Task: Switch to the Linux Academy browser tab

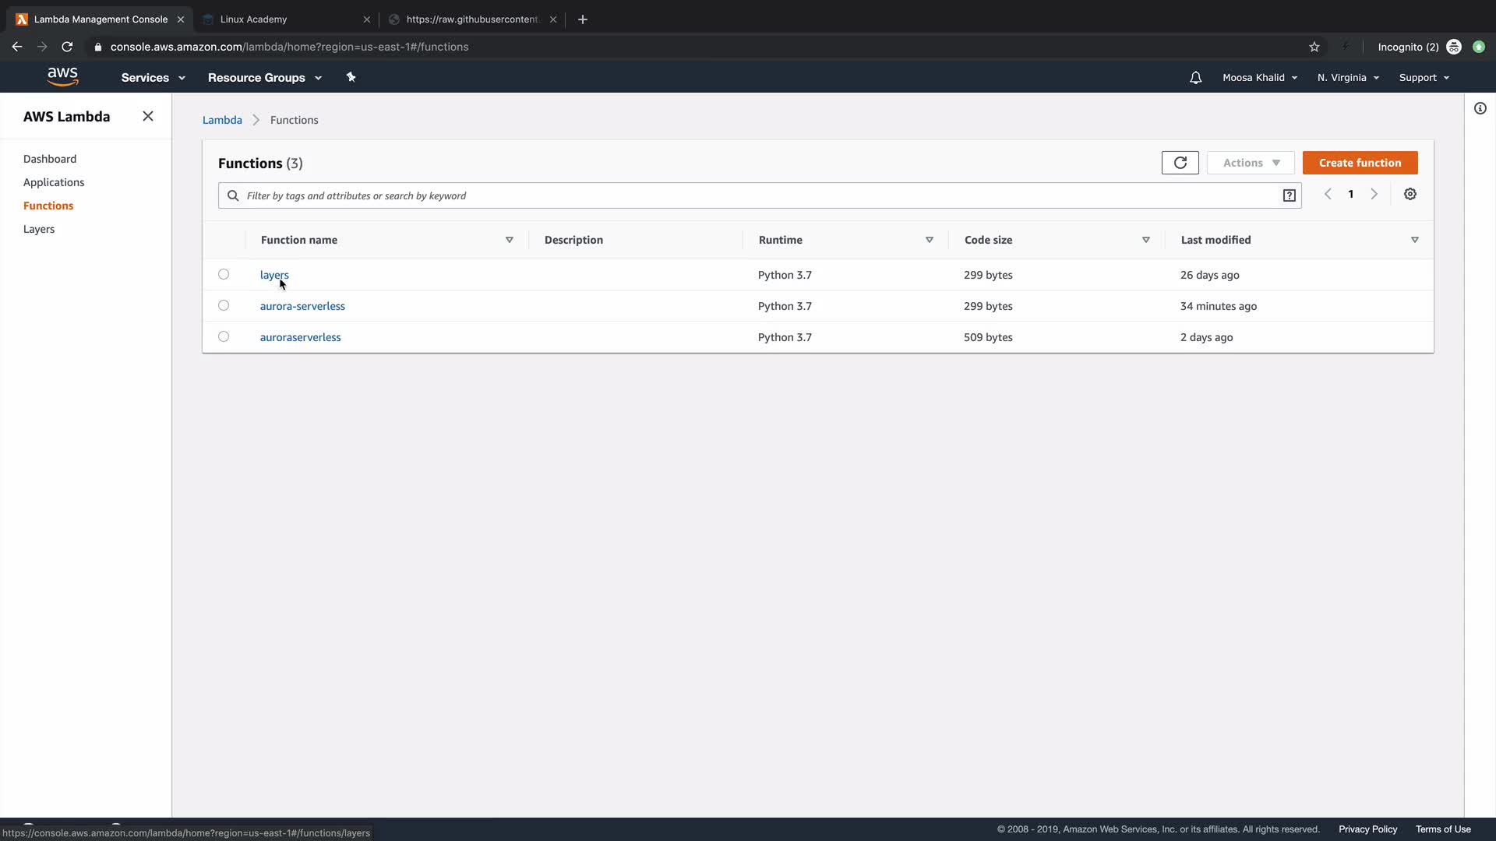Action: 254,19
